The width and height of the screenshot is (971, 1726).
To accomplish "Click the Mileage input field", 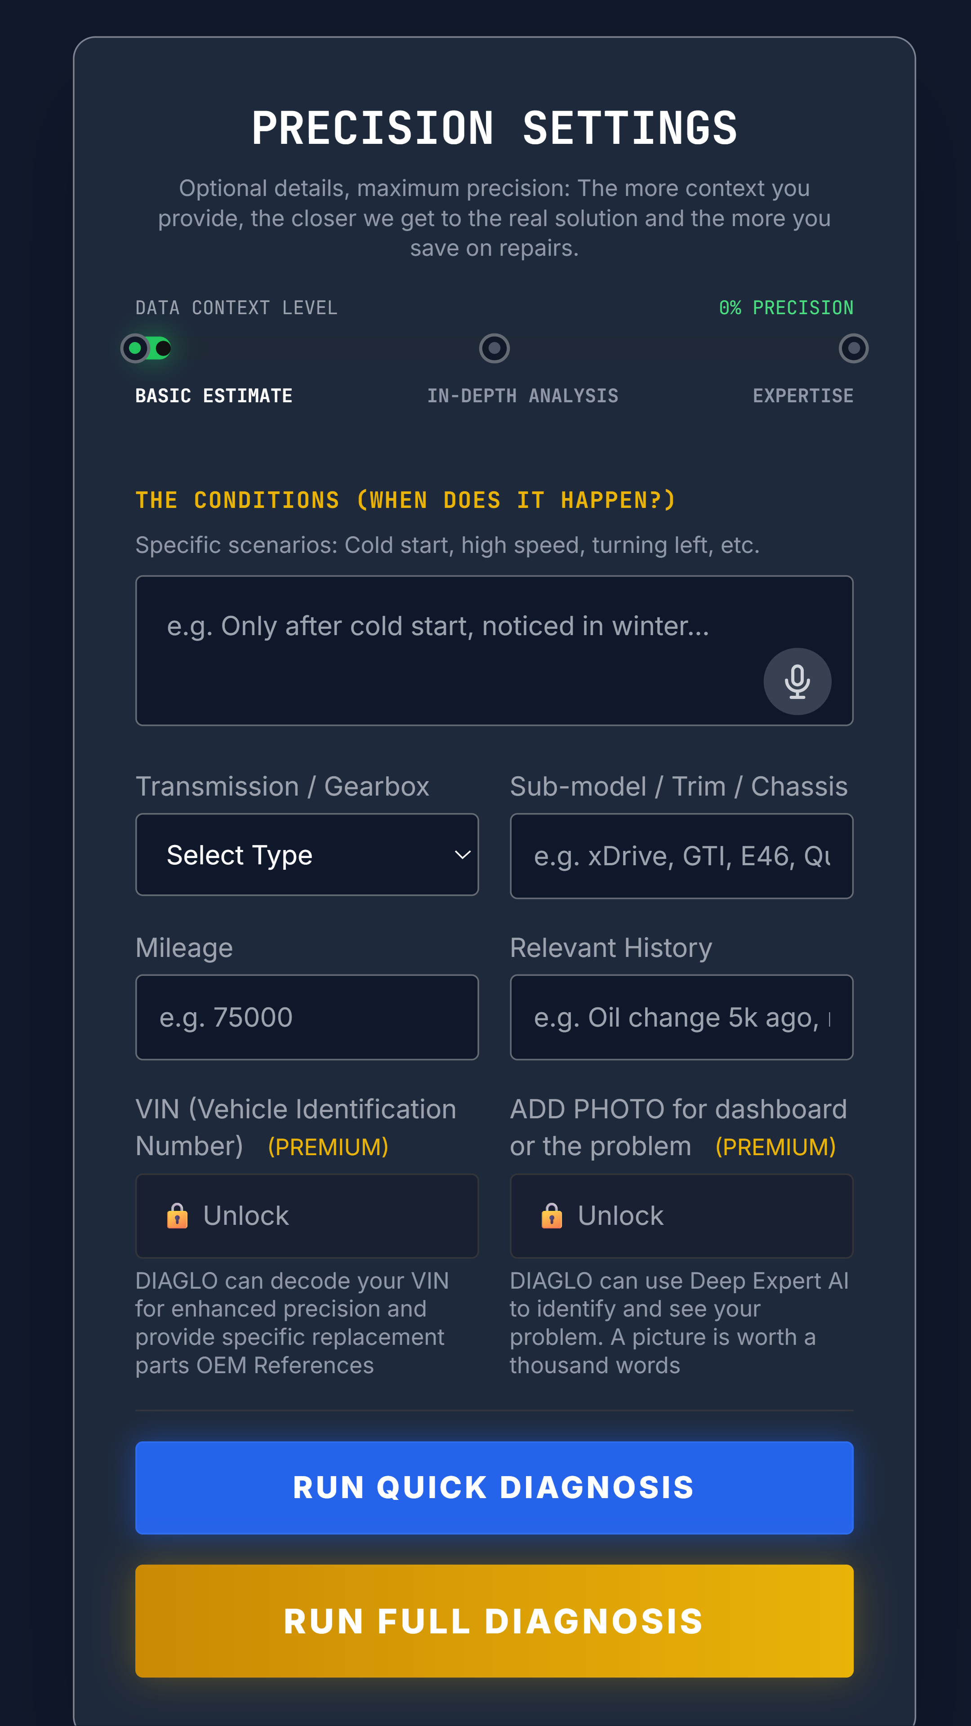I will [x=306, y=1017].
